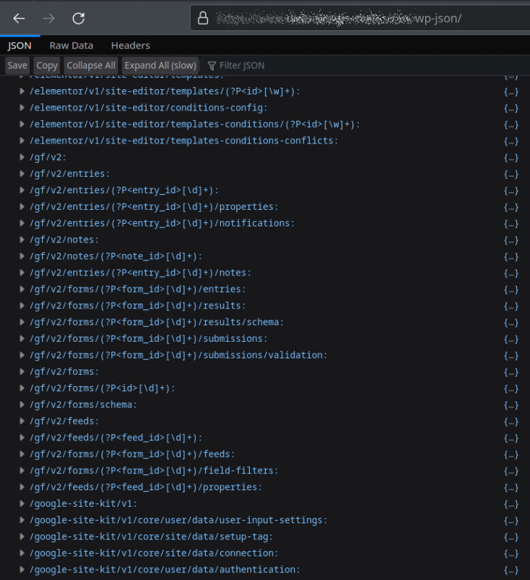Switch to the Headers tab
This screenshot has width=530, height=580.
pyautogui.click(x=130, y=45)
